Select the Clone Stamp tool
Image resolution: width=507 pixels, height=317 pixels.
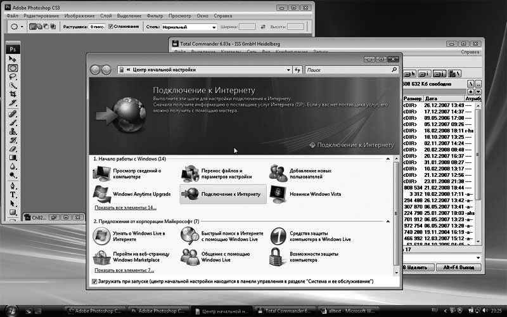tap(13, 131)
